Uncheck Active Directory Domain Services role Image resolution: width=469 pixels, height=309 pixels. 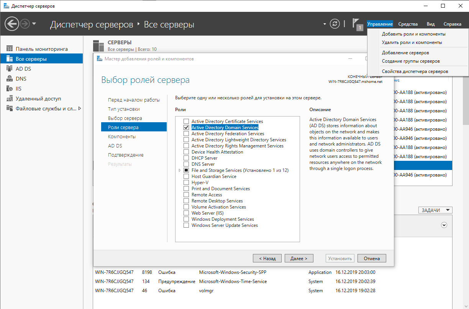point(186,127)
